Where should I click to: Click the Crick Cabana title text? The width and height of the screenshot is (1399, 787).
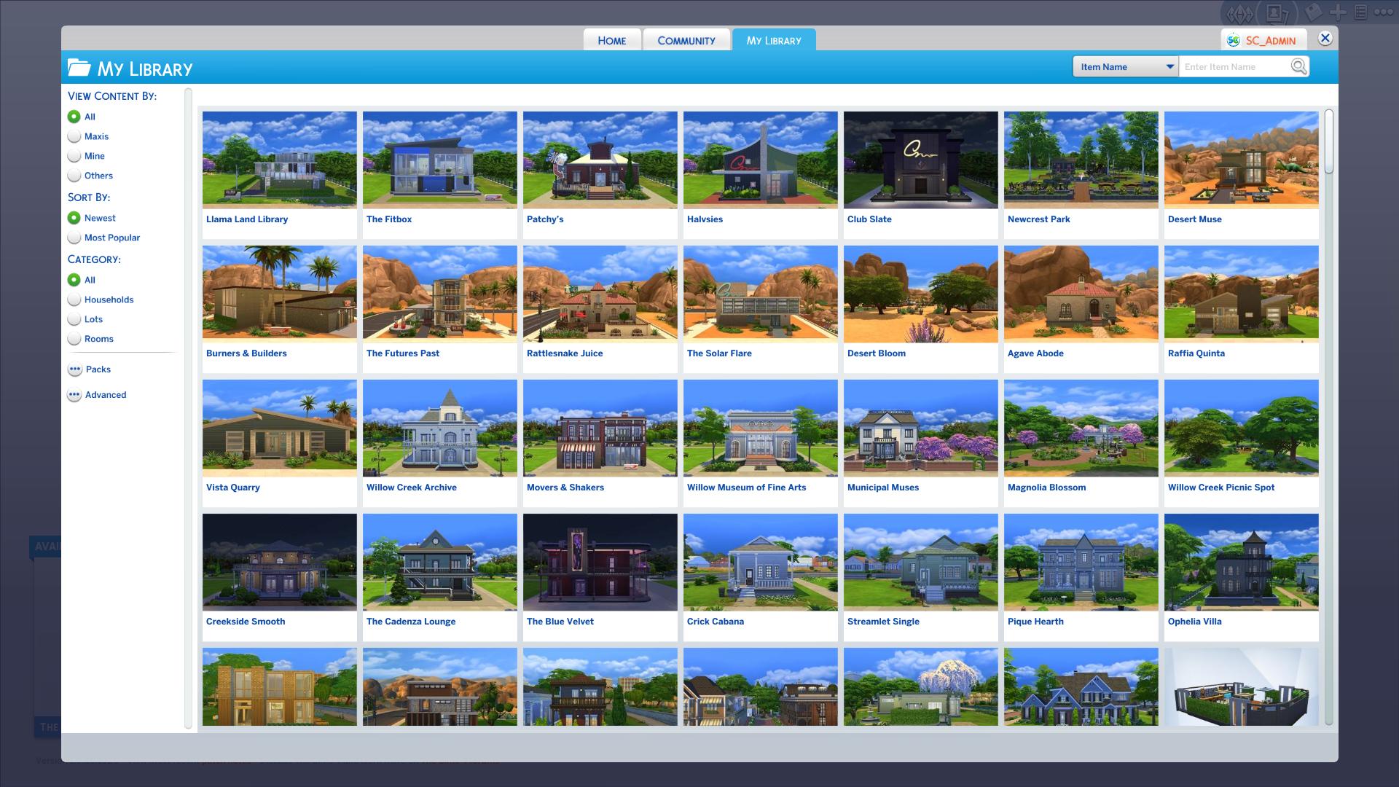(x=716, y=622)
